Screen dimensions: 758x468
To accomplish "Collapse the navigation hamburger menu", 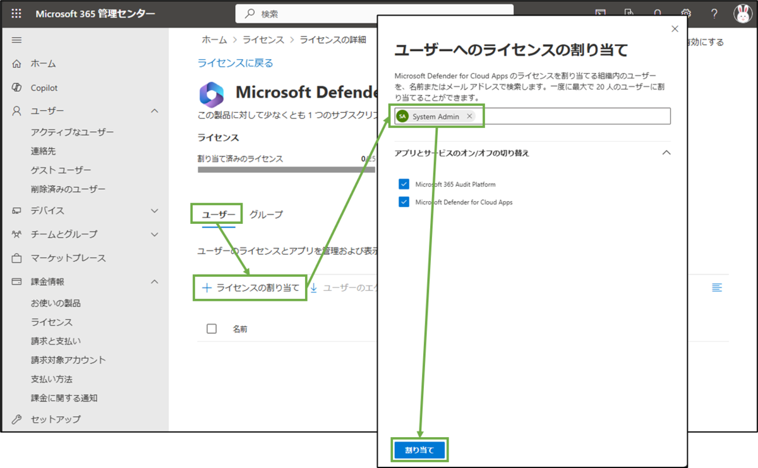I will [17, 40].
